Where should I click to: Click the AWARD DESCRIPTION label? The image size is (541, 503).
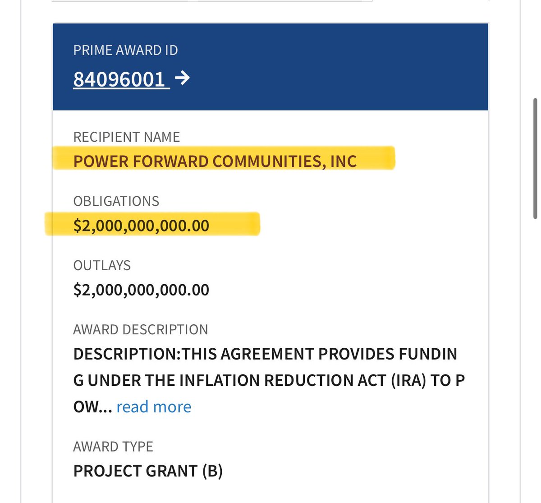click(x=140, y=329)
